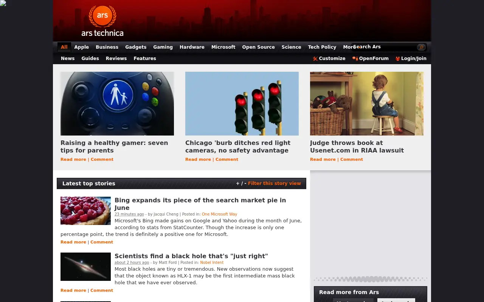Open 'Judge throws book at Usenet.com' headline
The image size is (484, 302).
(x=357, y=146)
